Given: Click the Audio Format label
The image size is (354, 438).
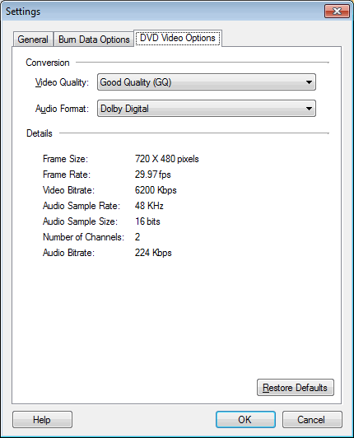Looking at the screenshot, I should point(62,109).
